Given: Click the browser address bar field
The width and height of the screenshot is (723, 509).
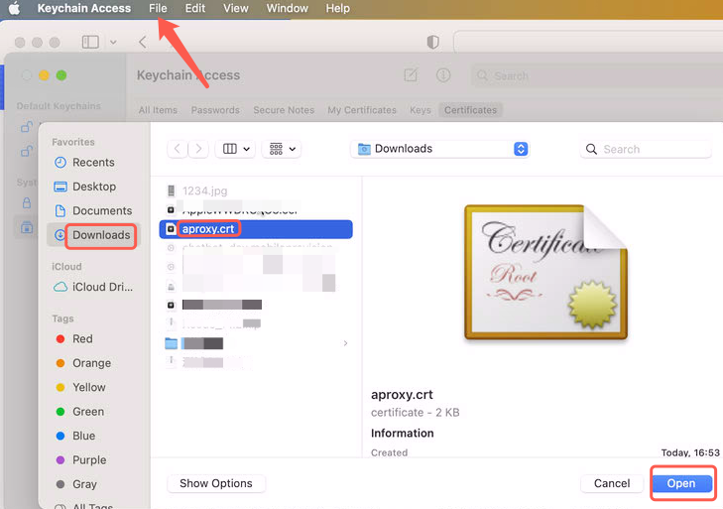Looking at the screenshot, I should point(588,42).
